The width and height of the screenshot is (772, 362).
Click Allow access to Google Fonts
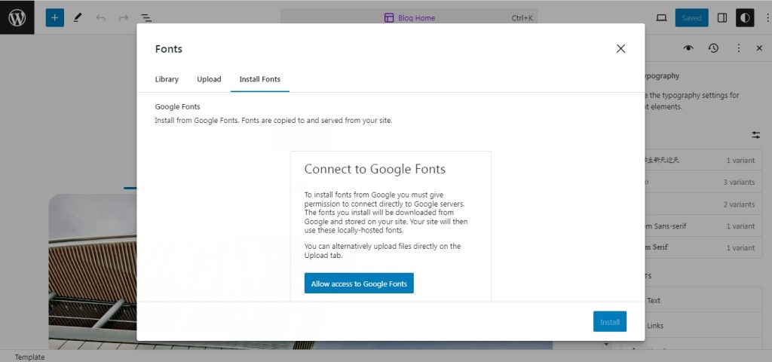(359, 284)
